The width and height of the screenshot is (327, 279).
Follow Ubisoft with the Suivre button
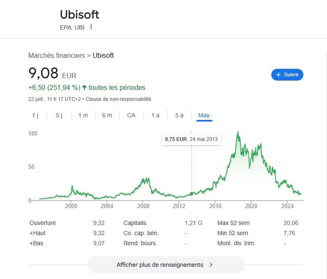pyautogui.click(x=287, y=75)
